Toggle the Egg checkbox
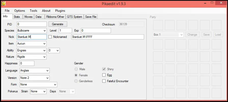 point(104,75)
